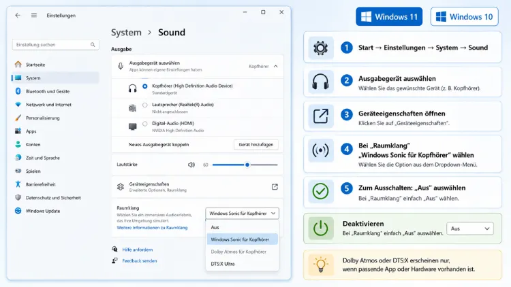Select Lautsprecher Realtek Audio radio button
511x287 pixels.
click(x=144, y=105)
